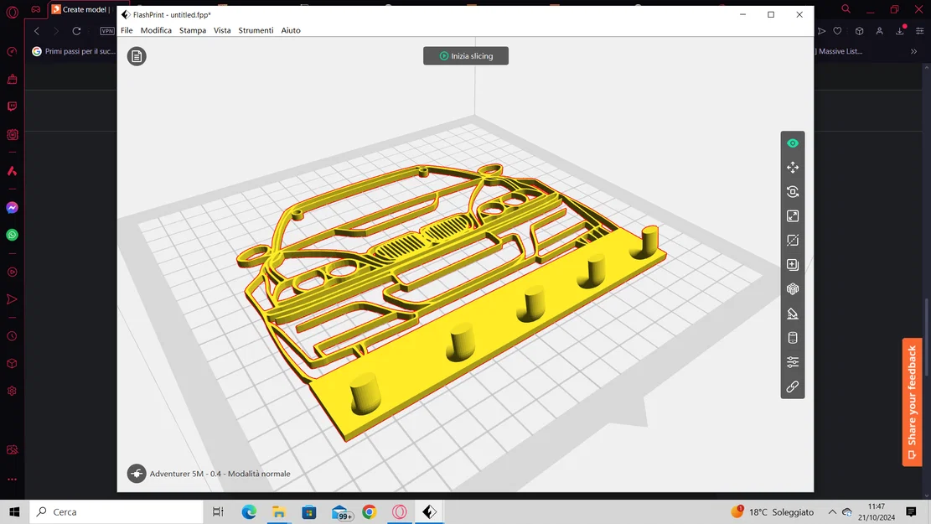Open the supports tool icon

click(x=792, y=314)
